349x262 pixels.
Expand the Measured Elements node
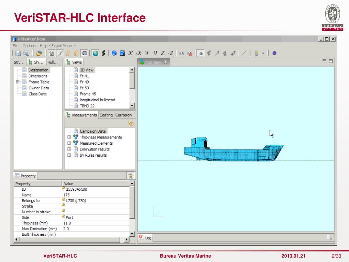click(69, 143)
